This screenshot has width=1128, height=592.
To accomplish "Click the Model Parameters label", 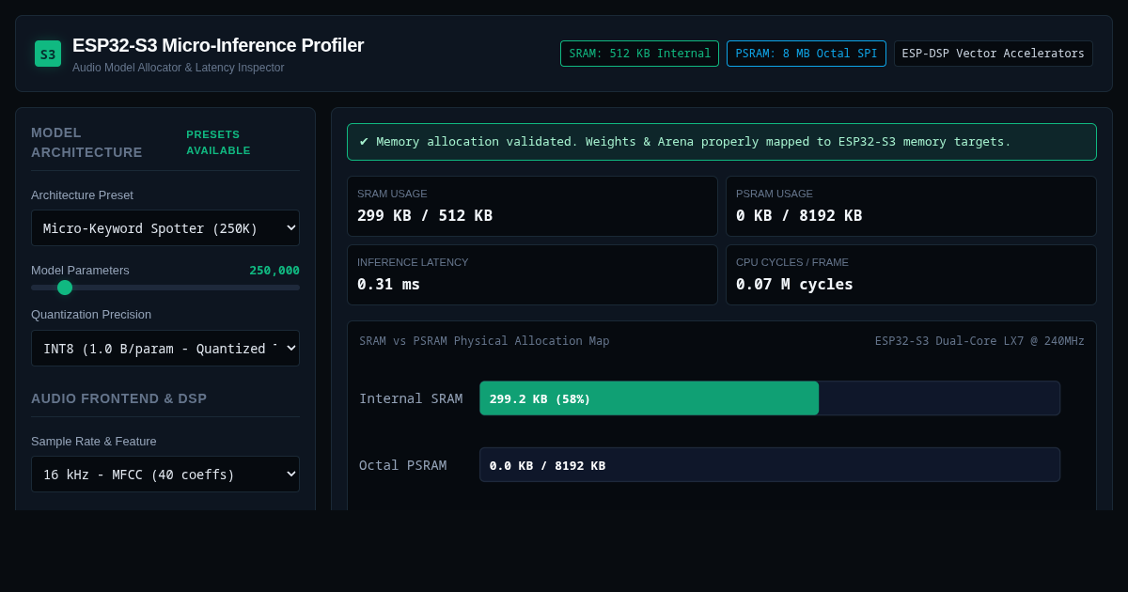I will [80, 270].
